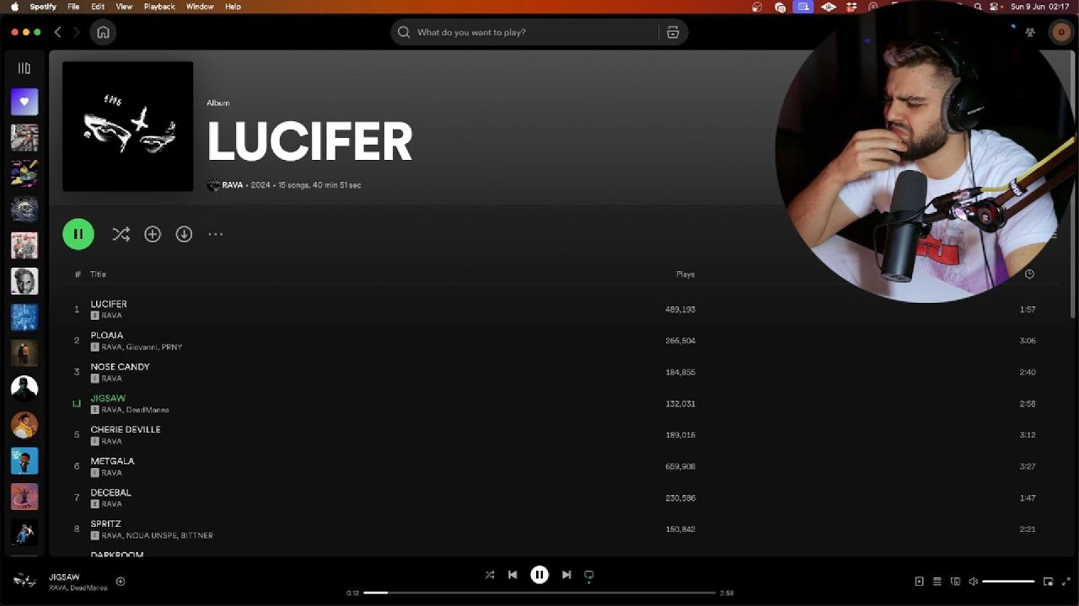Click the main view vertical scrollbar
The height and width of the screenshot is (606, 1079).
tap(1073, 185)
